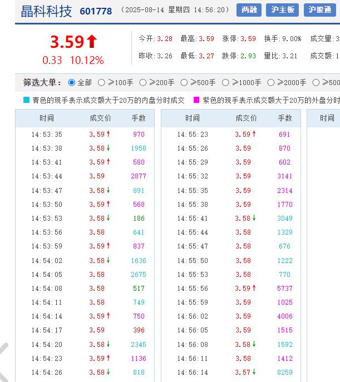Click down arrow in 14:56:14 row

pos(254,372)
